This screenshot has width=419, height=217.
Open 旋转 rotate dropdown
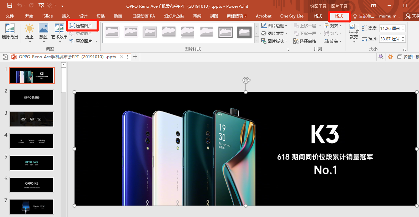point(333,41)
